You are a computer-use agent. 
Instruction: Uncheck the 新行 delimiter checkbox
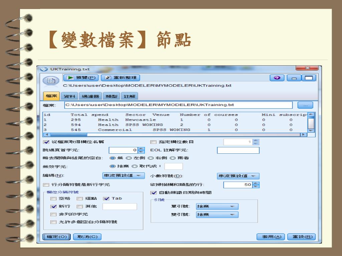tap(53, 206)
